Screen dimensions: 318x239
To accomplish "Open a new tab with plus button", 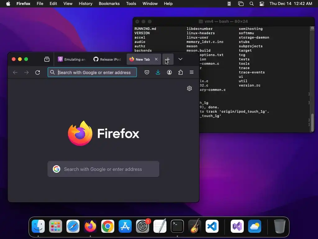I will 168,59.
